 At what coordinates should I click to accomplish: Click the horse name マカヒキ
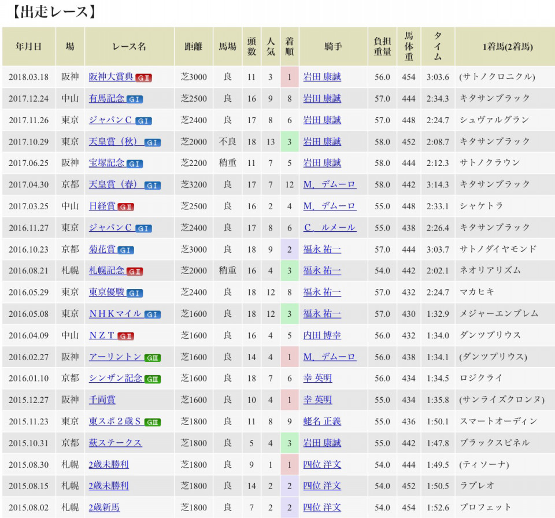click(477, 292)
